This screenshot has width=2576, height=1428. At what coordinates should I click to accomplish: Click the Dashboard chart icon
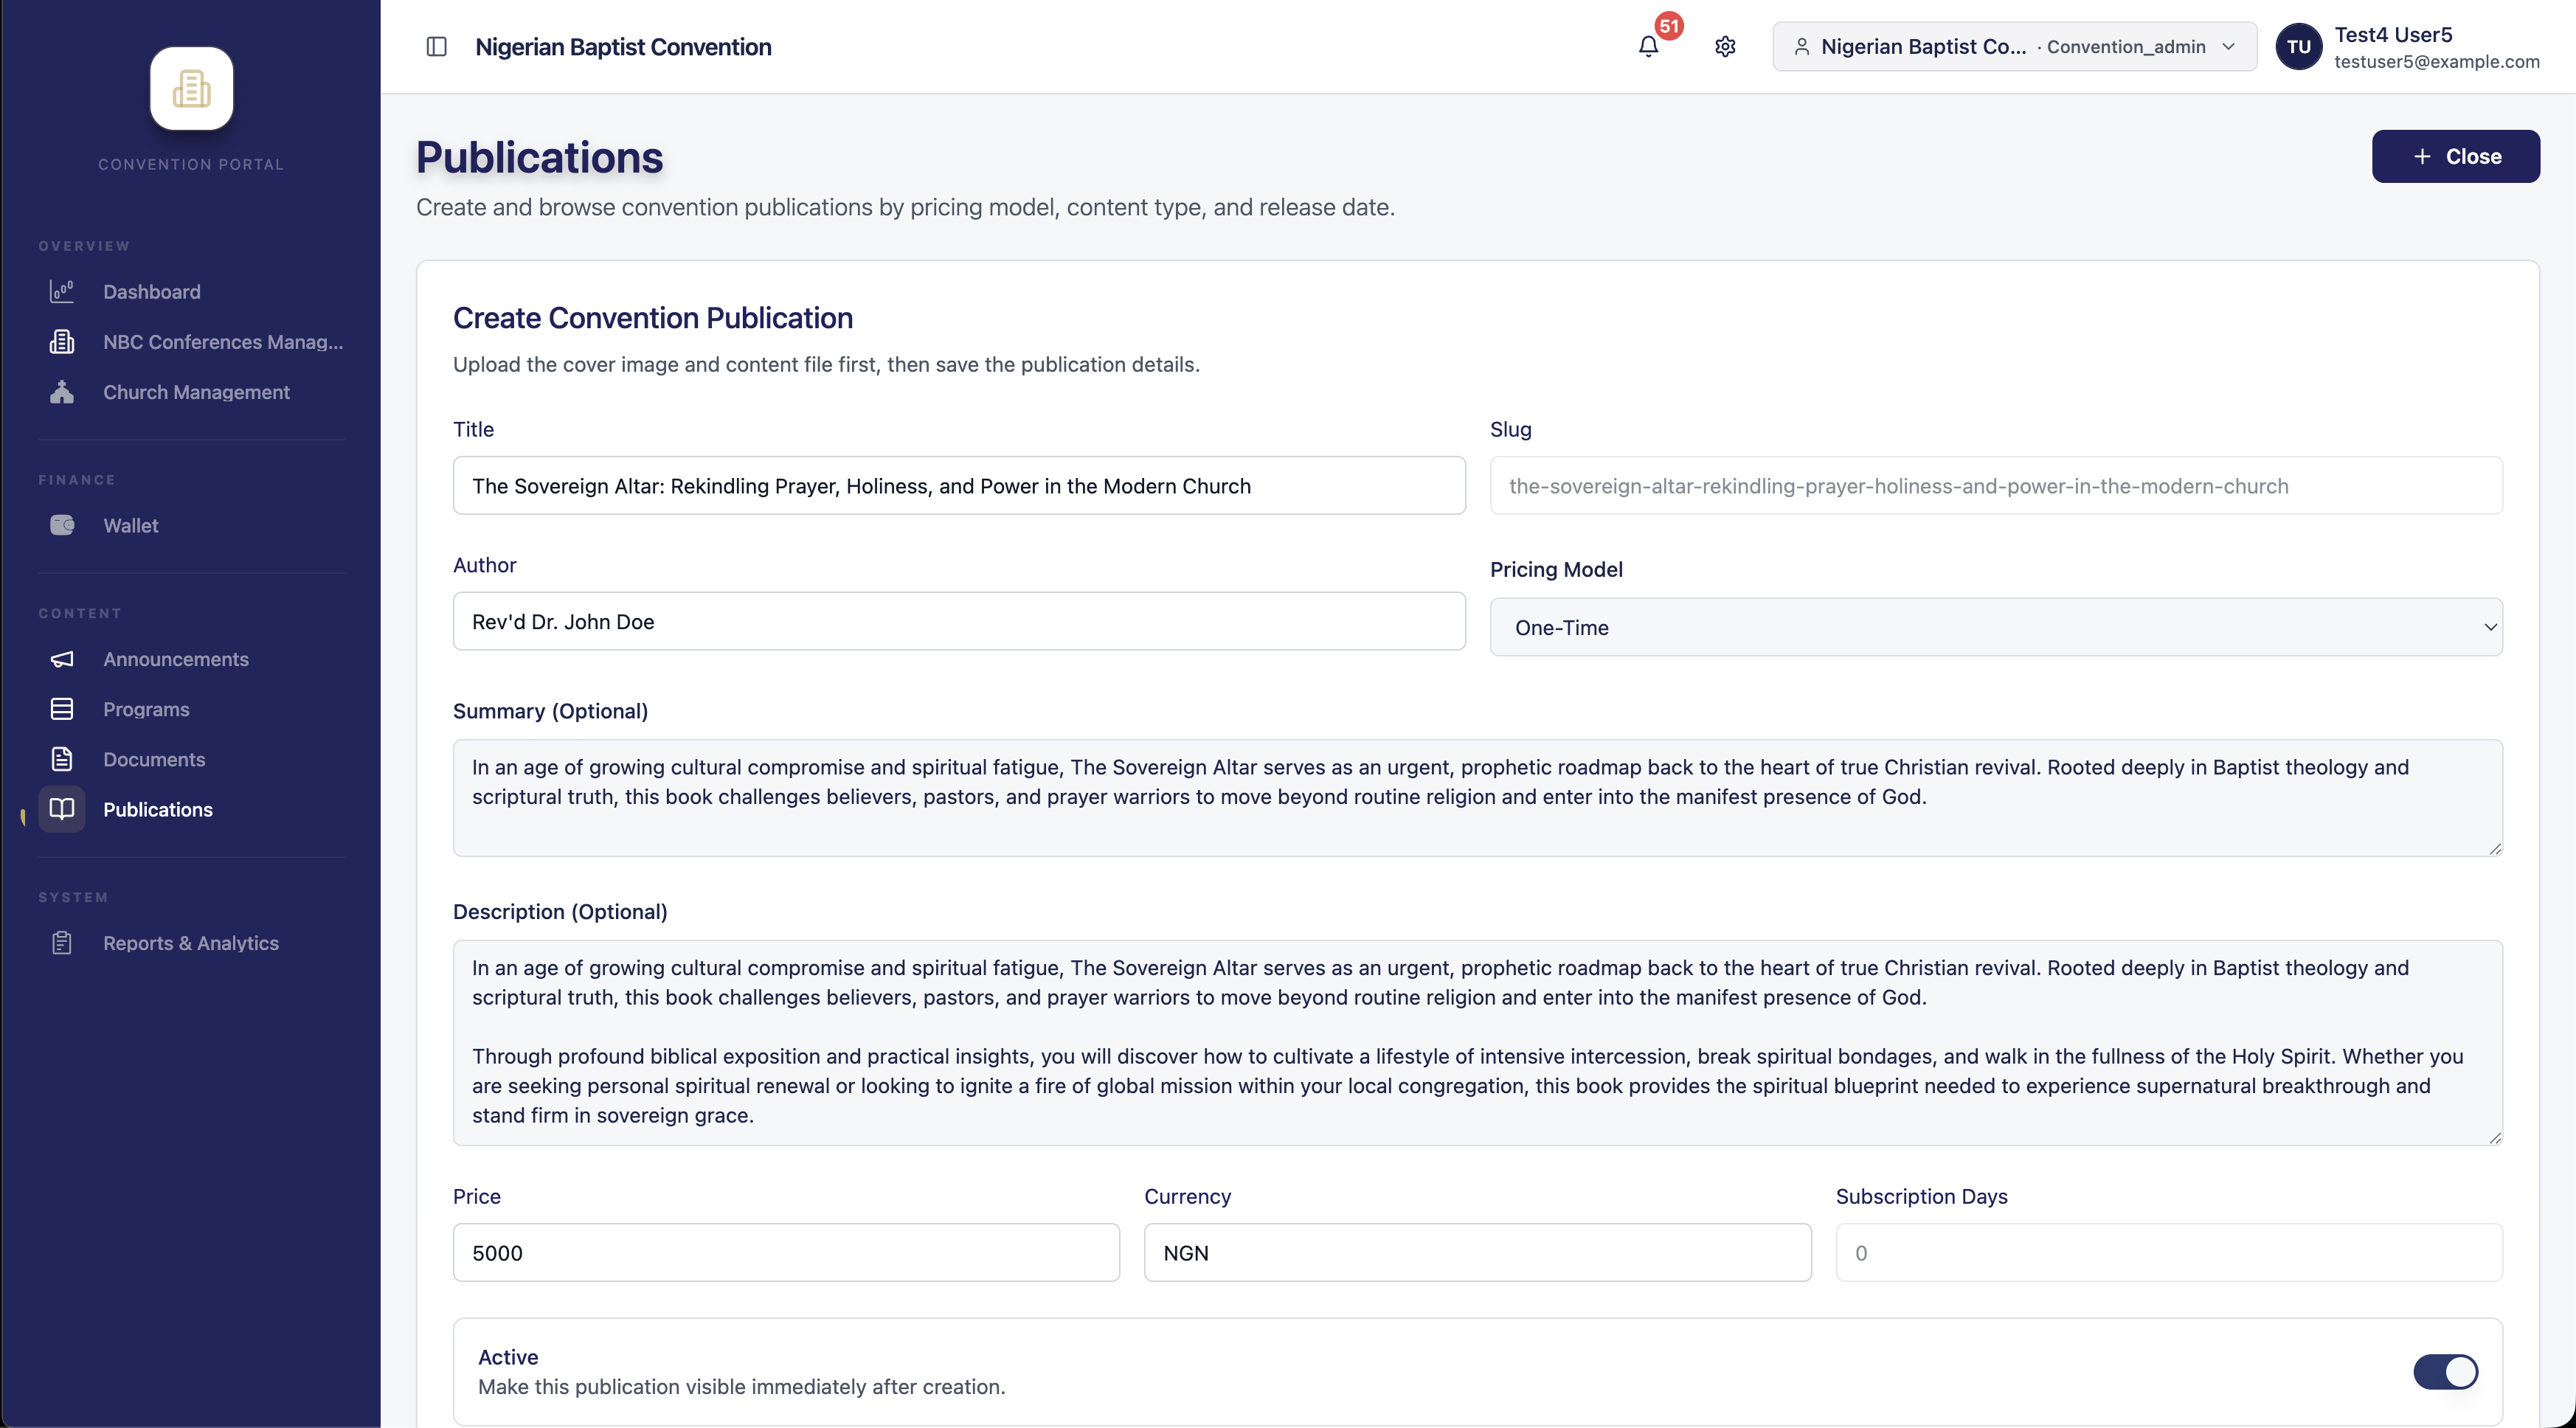62,291
